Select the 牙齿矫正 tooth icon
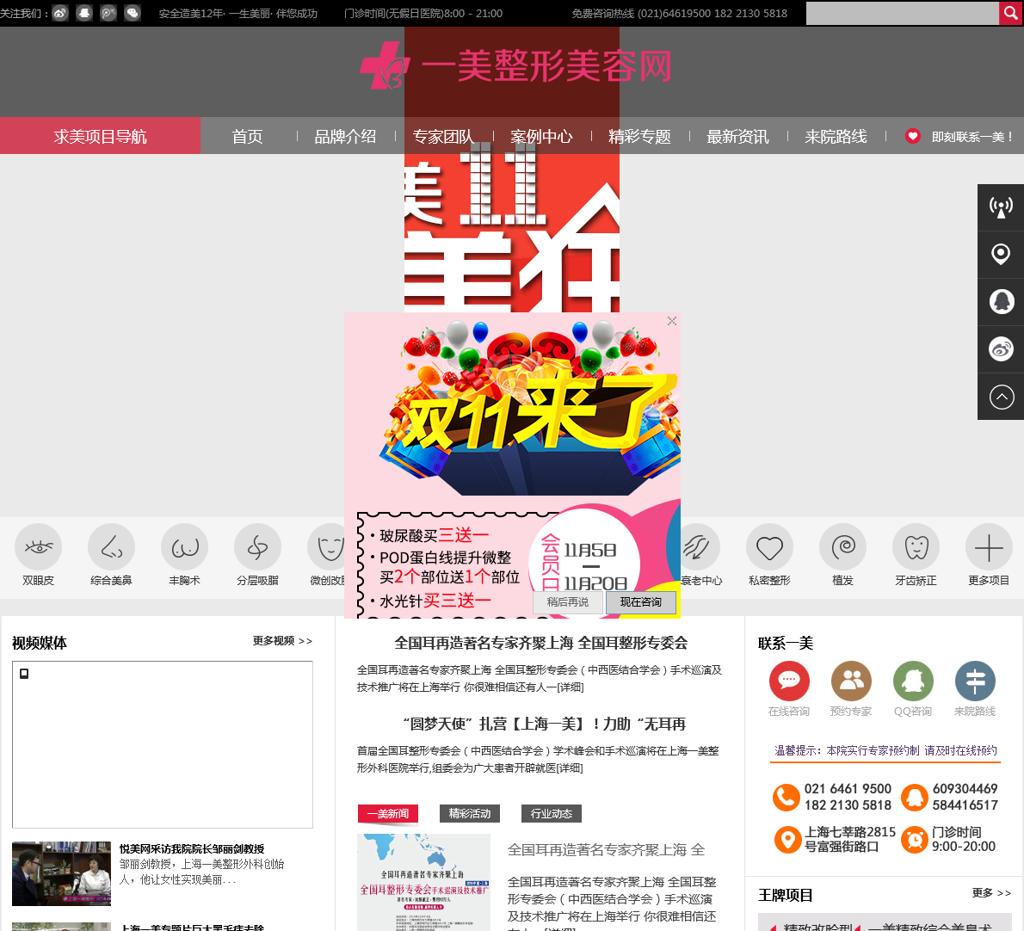This screenshot has width=1024, height=931. coord(916,547)
